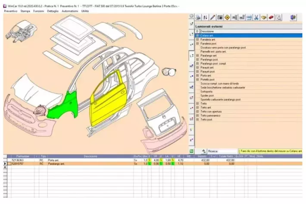Click the red eraser icon
The height and width of the screenshot is (204, 306).
coord(271,18)
